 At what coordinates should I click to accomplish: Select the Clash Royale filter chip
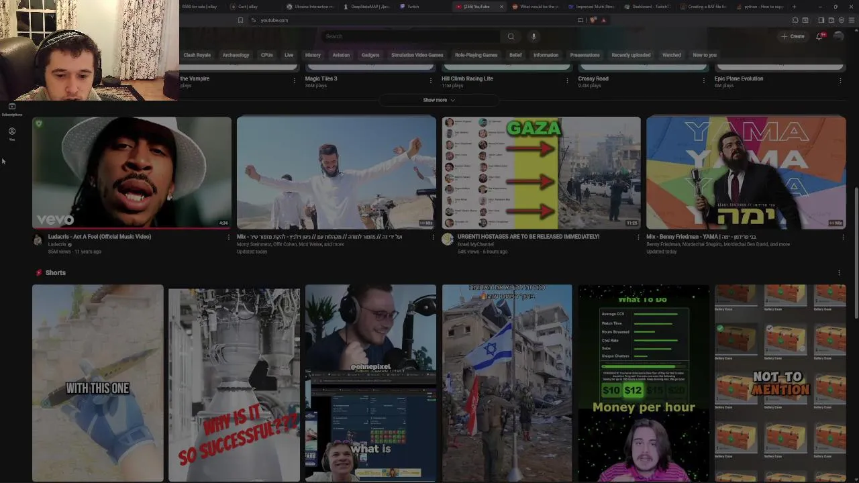(197, 55)
